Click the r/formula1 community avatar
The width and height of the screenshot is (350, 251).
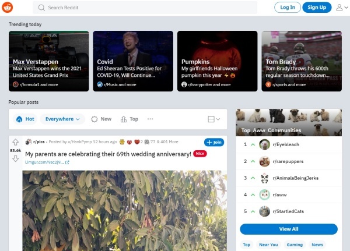click(x=15, y=84)
